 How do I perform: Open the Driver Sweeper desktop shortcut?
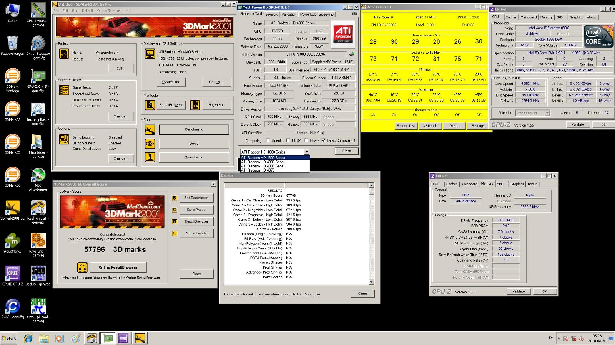38,47
